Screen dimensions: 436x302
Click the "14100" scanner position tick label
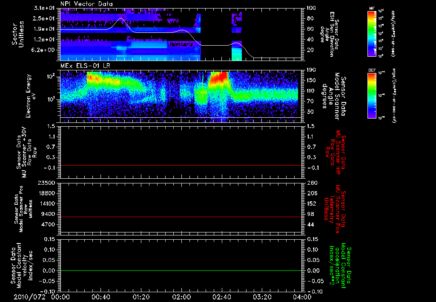pyautogui.click(x=46, y=203)
